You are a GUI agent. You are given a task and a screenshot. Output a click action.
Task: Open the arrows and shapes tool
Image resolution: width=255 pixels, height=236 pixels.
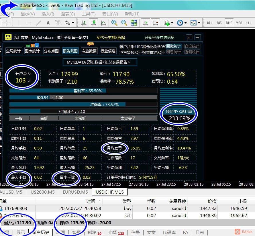coord(68,23)
